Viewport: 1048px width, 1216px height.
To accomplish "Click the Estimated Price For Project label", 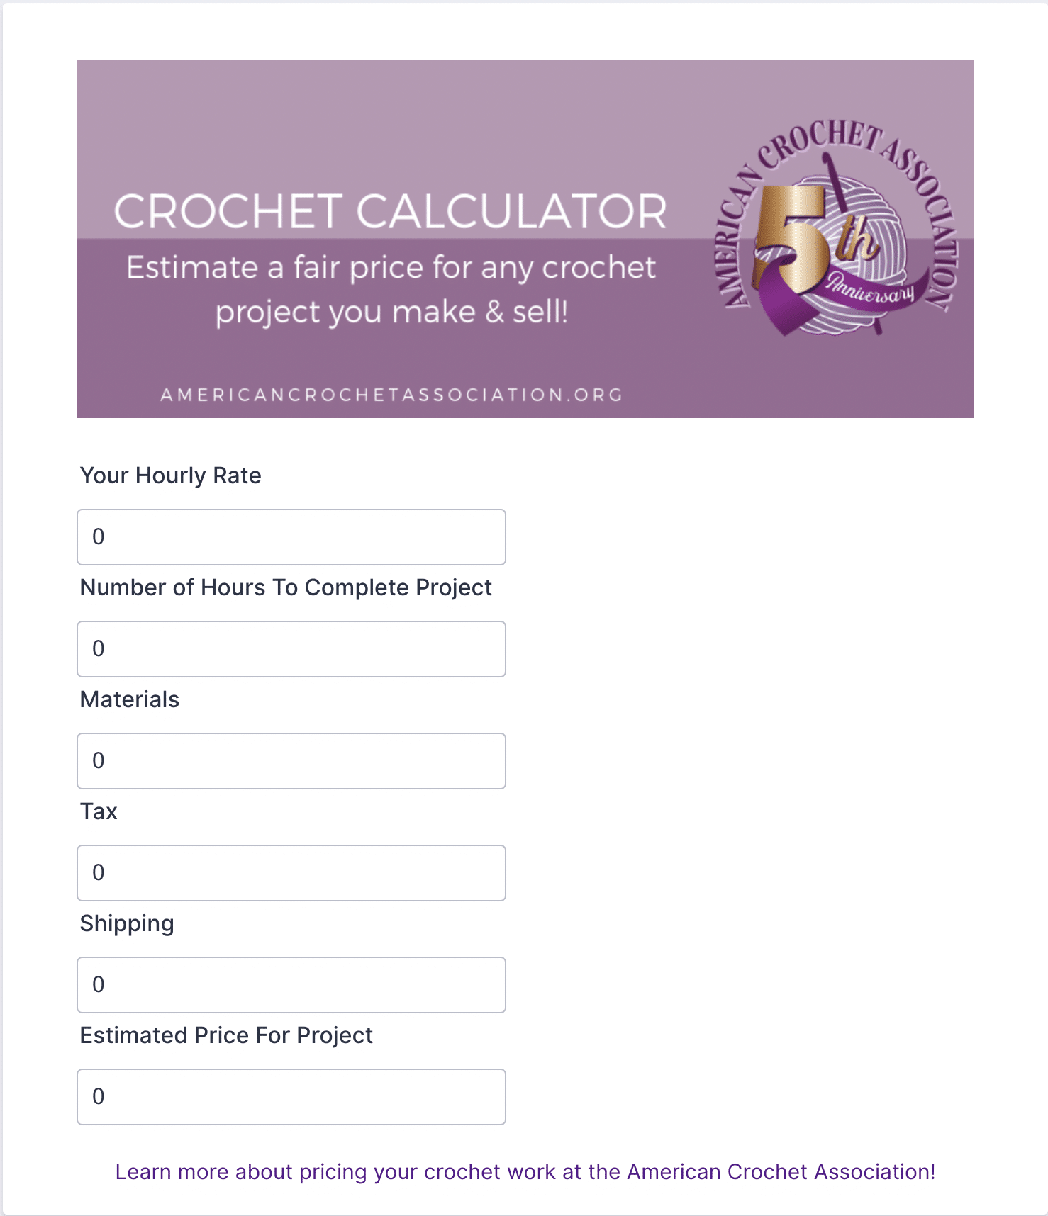I will (x=226, y=1035).
